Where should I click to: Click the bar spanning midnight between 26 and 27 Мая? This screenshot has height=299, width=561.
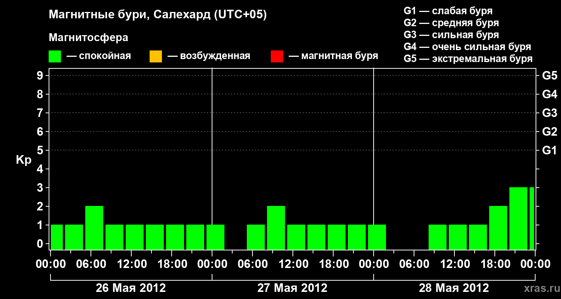pos(215,237)
